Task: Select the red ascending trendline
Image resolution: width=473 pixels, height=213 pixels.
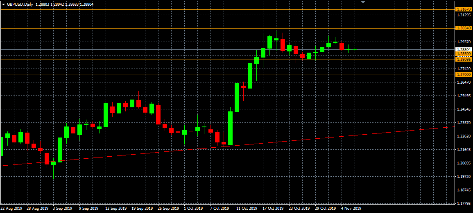Action: [x=227, y=146]
